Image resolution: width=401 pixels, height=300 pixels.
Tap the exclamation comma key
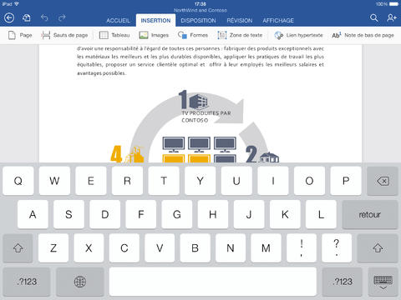302,247
